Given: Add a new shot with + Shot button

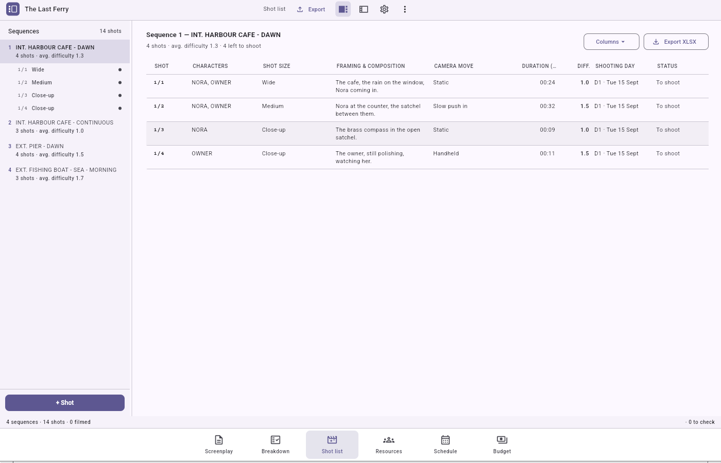Looking at the screenshot, I should point(65,403).
